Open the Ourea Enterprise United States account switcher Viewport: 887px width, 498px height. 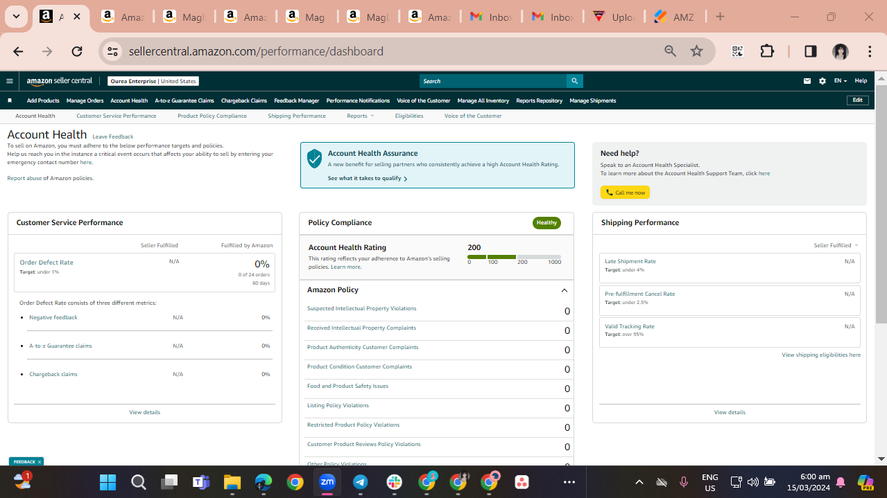click(153, 81)
